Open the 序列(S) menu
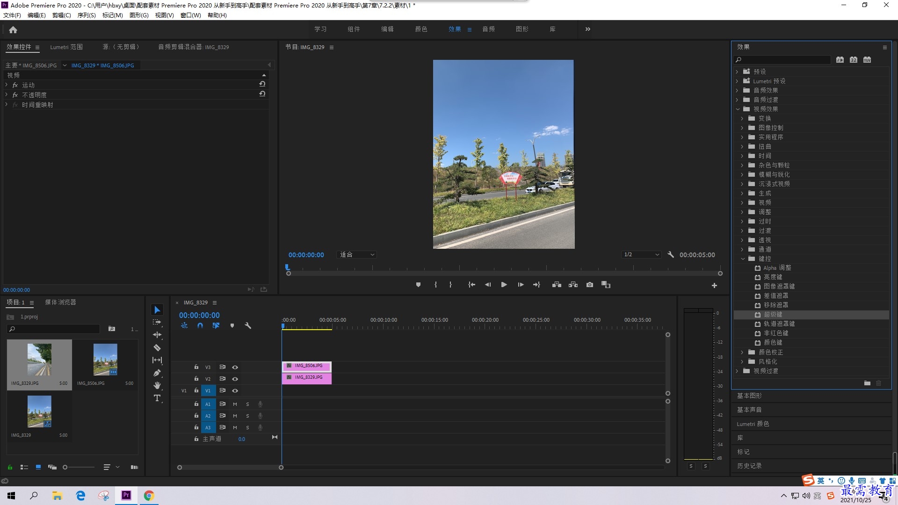Image resolution: width=898 pixels, height=505 pixels. pos(87,15)
